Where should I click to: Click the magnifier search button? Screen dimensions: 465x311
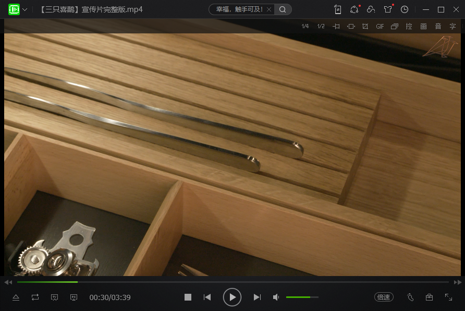point(283,9)
